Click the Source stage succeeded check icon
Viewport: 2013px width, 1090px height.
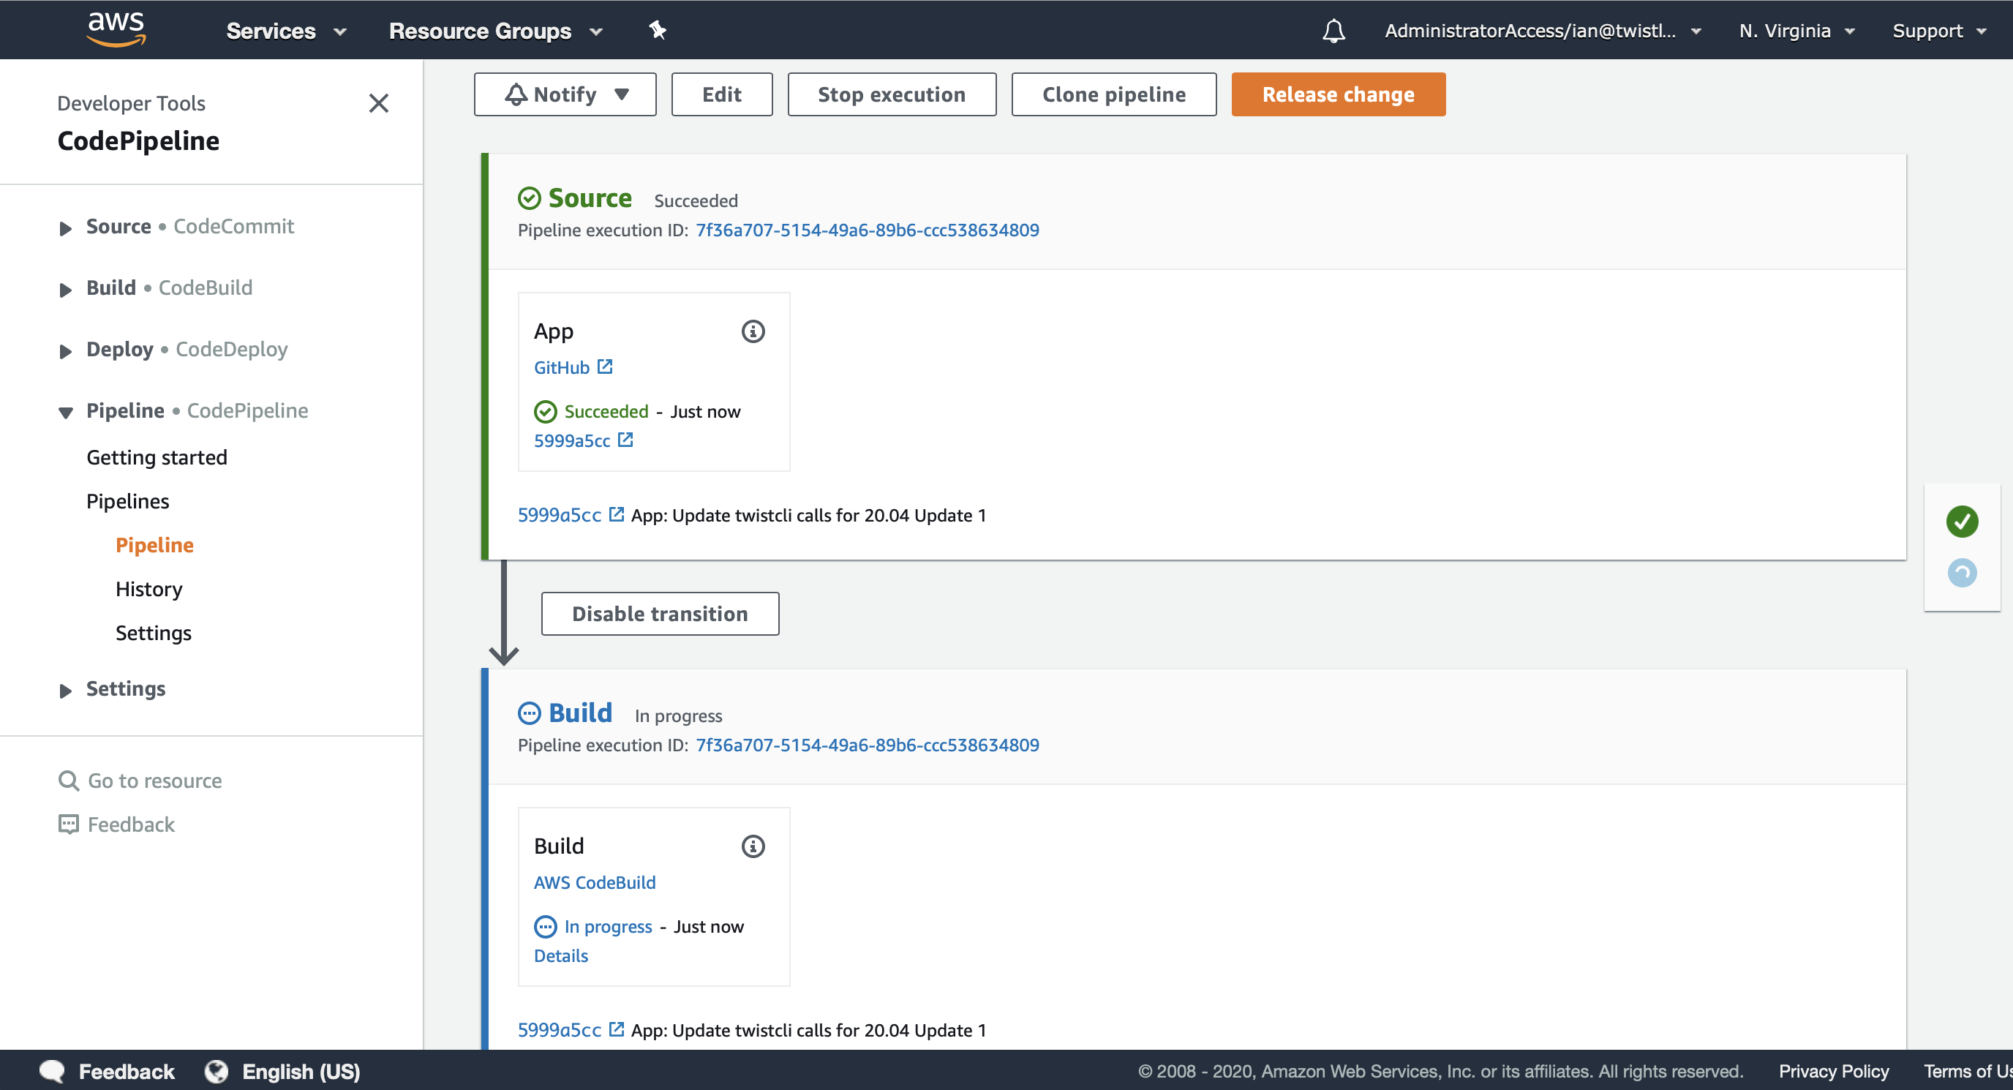(529, 198)
